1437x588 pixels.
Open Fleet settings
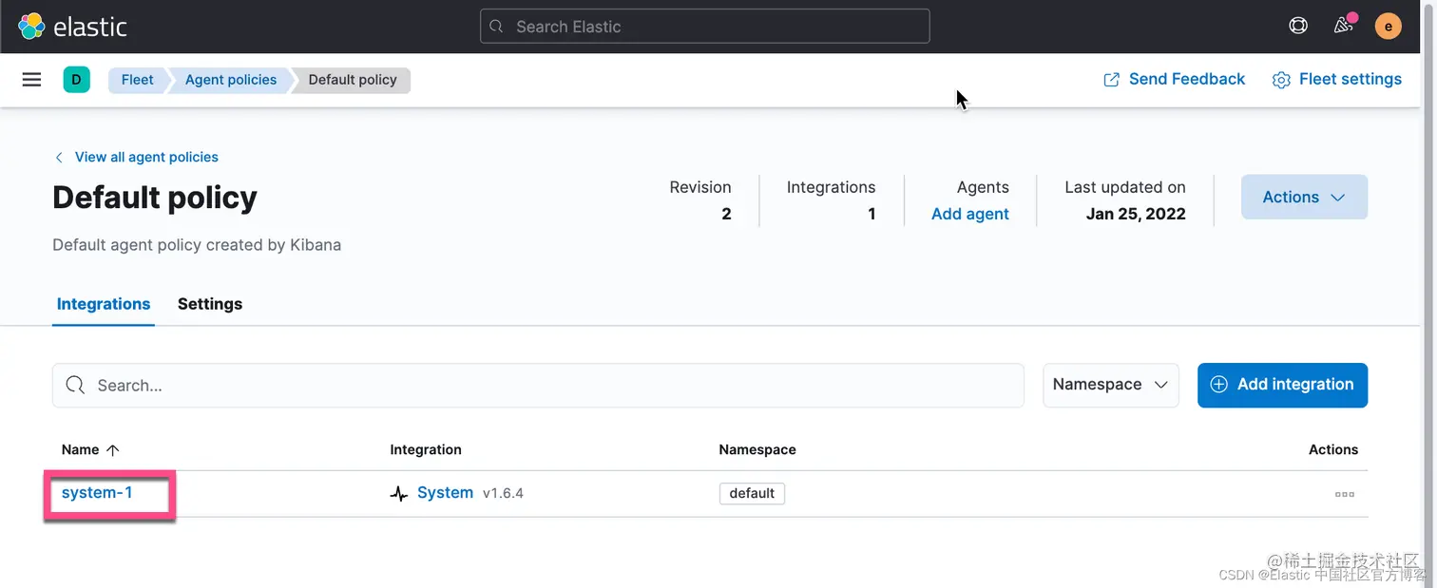(1337, 80)
